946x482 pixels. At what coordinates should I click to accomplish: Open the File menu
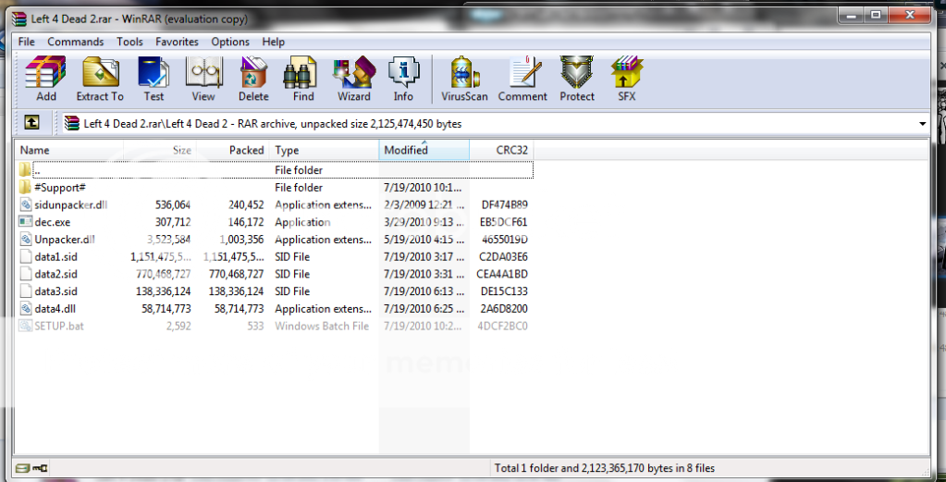[x=27, y=42]
